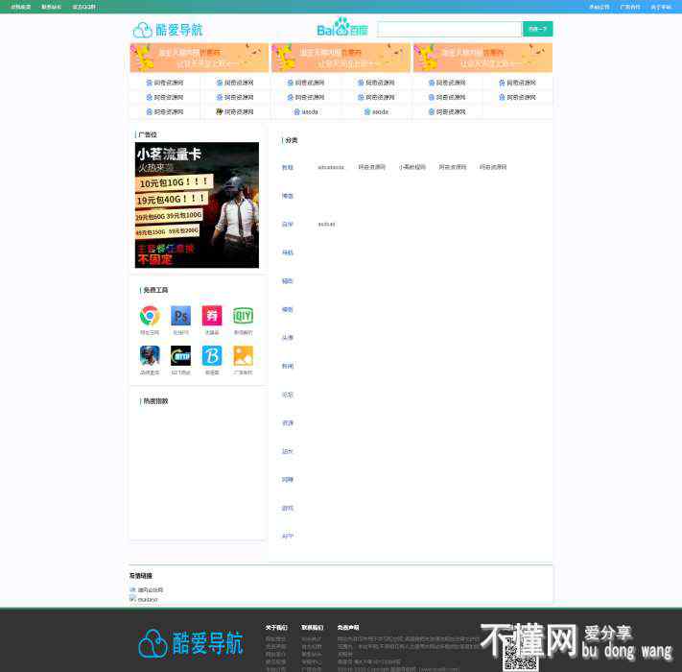Screen dimensions: 682x672
Task: Open the duxiayo friendly link
Action: pyautogui.click(x=147, y=599)
